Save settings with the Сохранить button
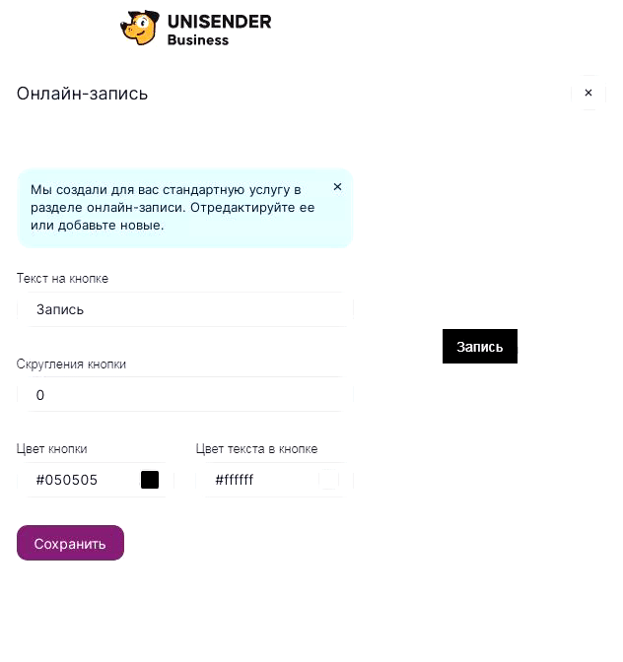The image size is (623, 662). coord(70,543)
